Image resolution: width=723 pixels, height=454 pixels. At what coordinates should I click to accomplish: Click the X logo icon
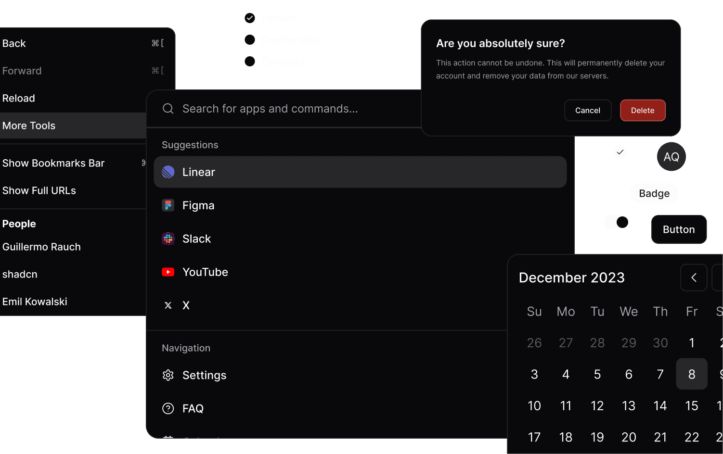(168, 305)
